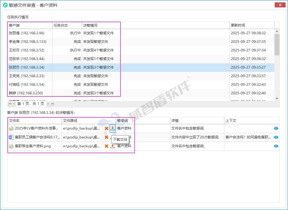The image size is (288, 210).
Task: Download the 2025年LV客户资料外泄 file
Action: pos(112,128)
